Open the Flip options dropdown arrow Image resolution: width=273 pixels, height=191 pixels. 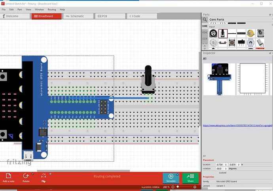tap(50, 174)
